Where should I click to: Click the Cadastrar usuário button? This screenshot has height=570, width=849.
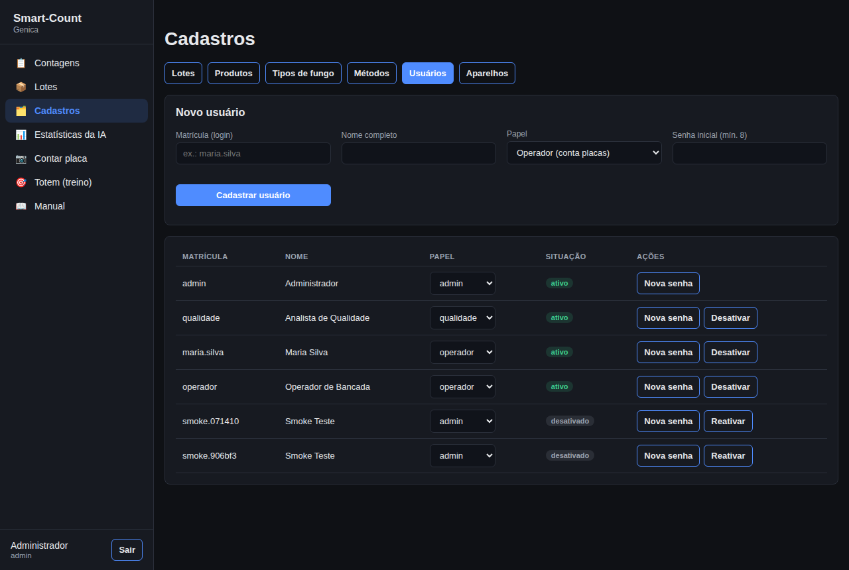pyautogui.click(x=253, y=195)
